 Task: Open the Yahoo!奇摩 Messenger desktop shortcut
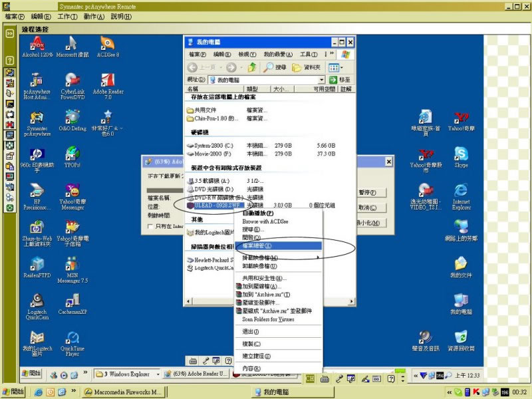click(x=72, y=196)
